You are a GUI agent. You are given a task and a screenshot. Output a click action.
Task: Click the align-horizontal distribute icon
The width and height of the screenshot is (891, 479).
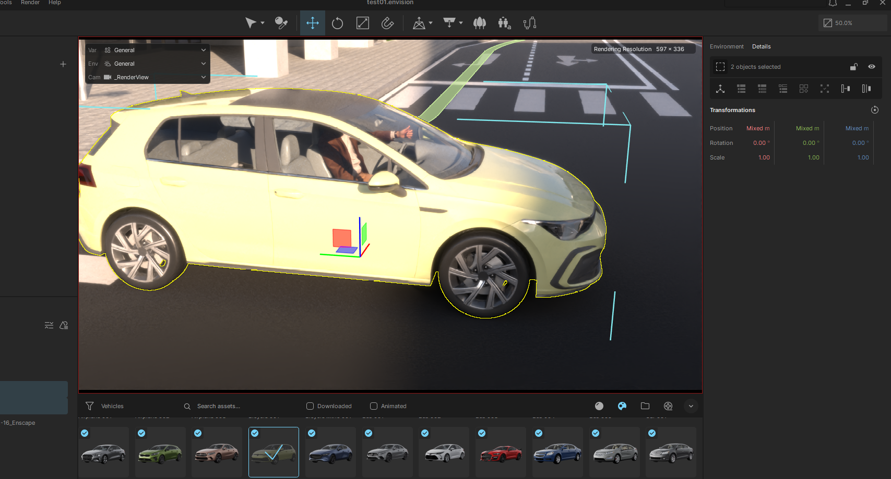(x=846, y=89)
